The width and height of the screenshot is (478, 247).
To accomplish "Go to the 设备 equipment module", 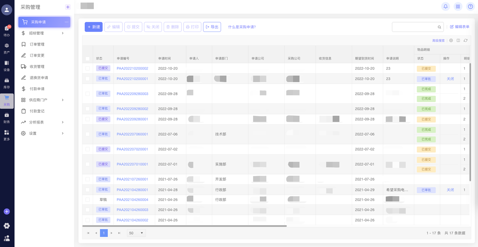I will [7, 66].
